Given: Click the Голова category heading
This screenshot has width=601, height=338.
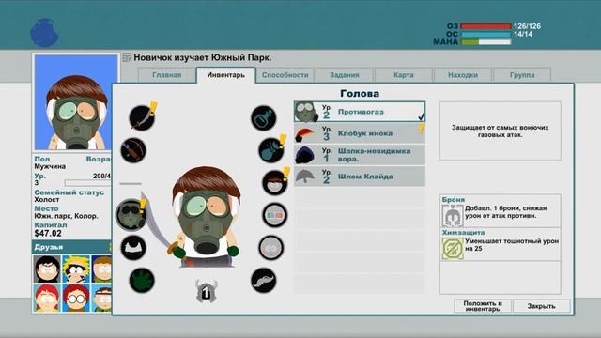Looking at the screenshot, I should click(360, 93).
